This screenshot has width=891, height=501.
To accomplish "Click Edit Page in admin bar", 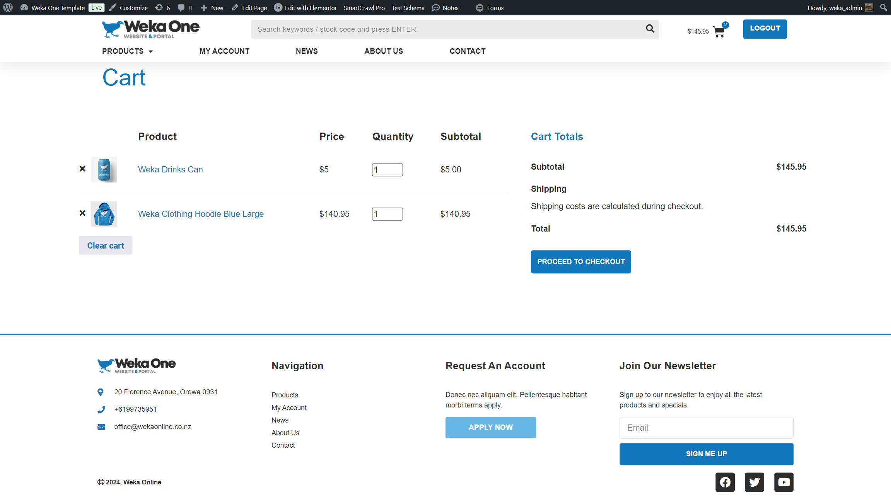I will (x=249, y=8).
